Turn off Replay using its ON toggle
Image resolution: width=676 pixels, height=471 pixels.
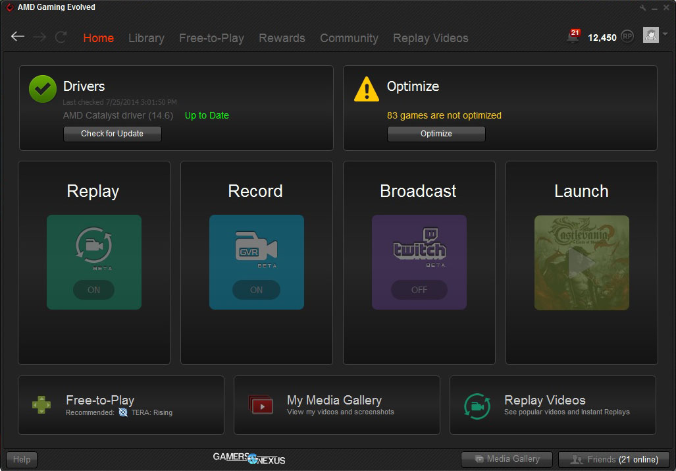pos(93,290)
